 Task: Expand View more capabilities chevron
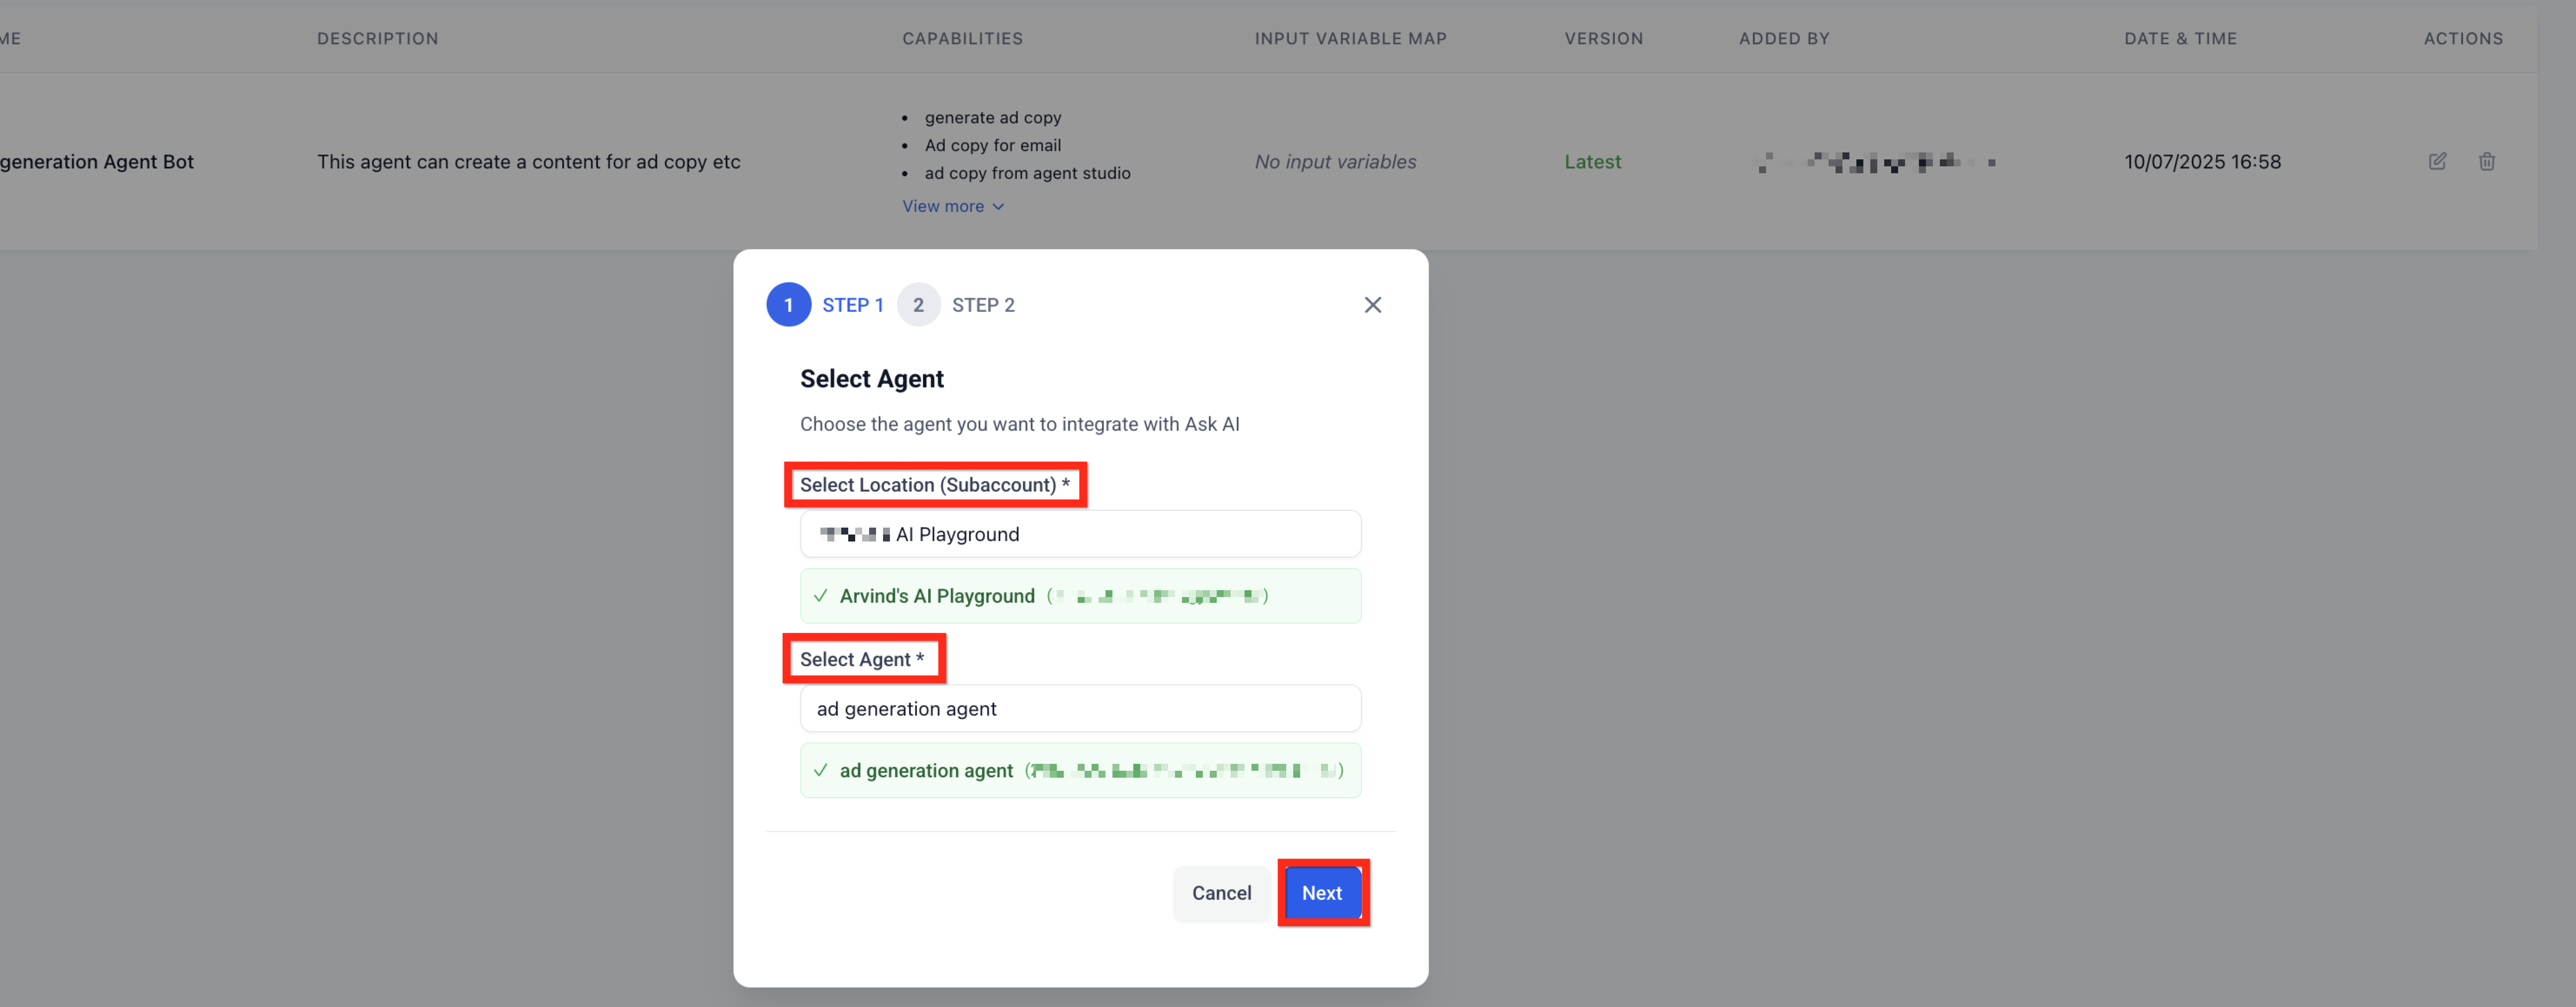point(998,207)
